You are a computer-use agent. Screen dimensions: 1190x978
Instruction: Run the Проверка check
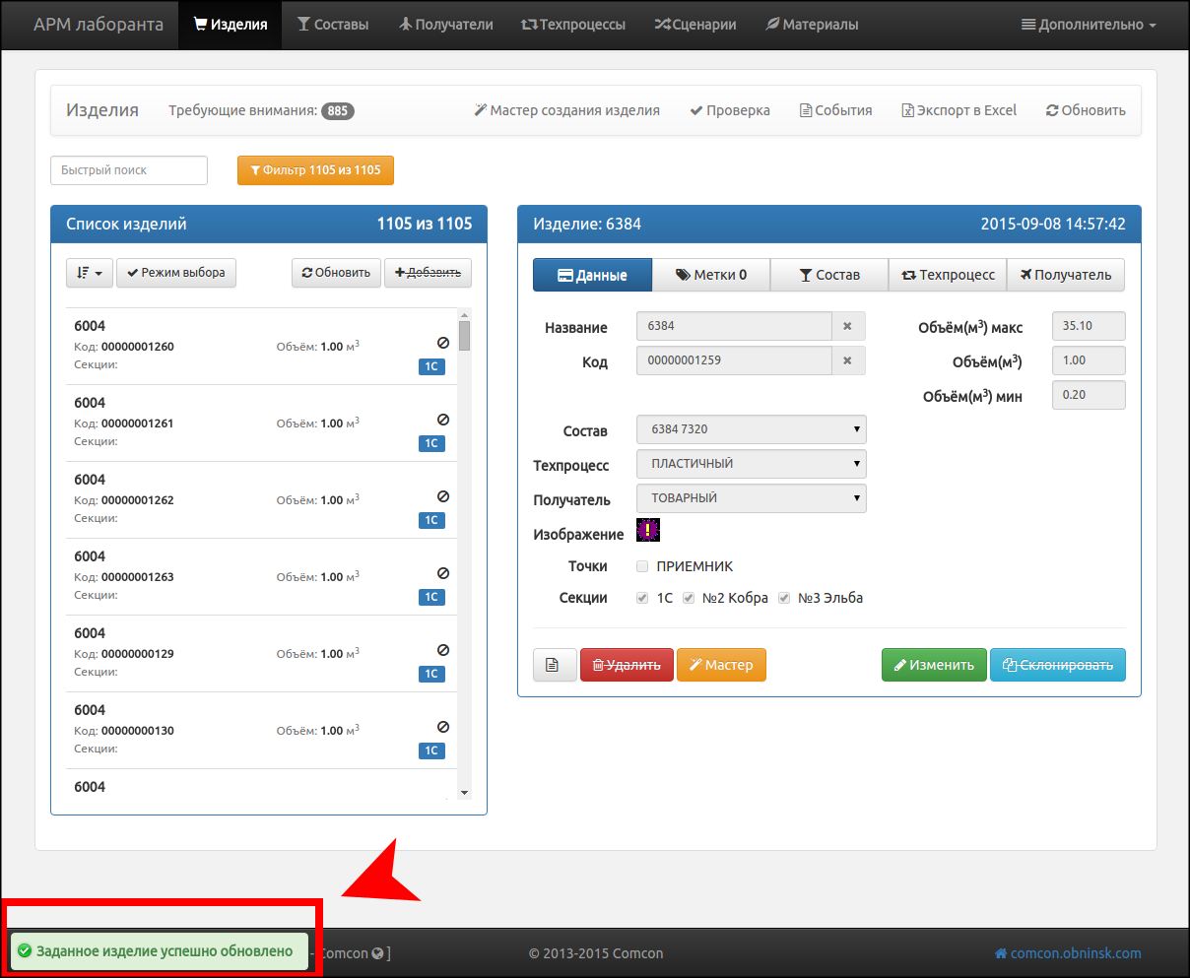(730, 110)
